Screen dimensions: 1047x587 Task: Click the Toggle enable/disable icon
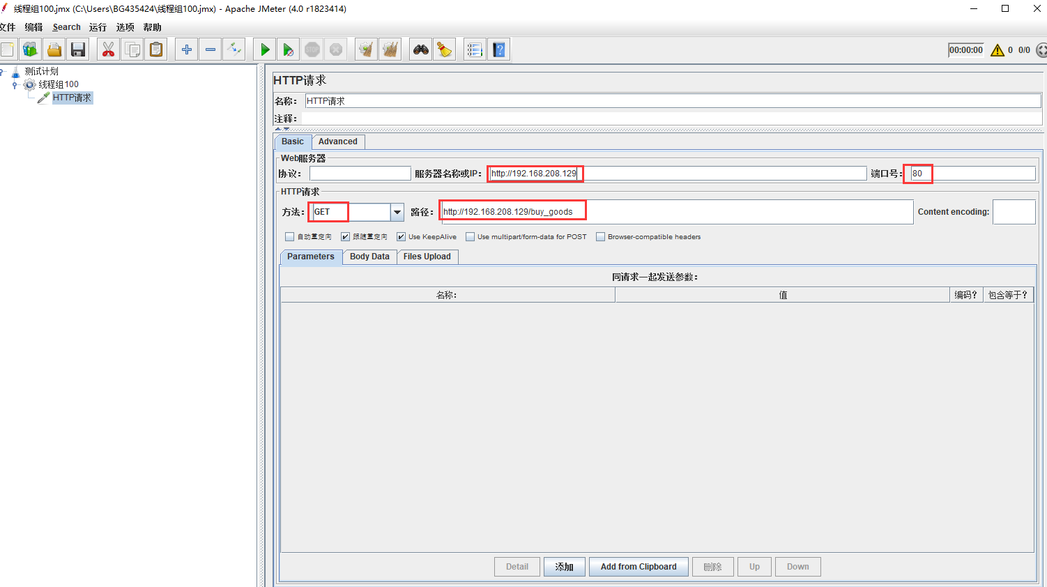[234, 49]
